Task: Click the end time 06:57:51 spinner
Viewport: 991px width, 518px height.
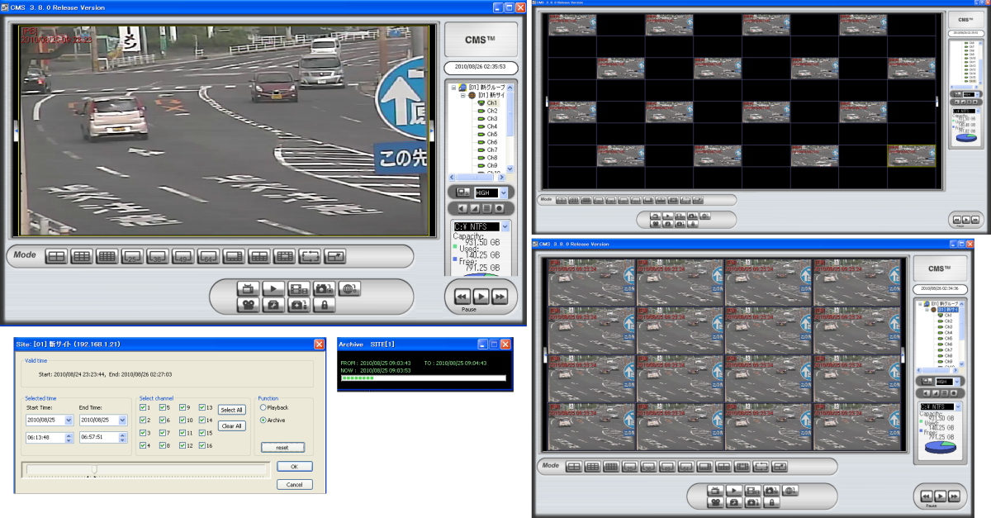Action: click(x=122, y=437)
